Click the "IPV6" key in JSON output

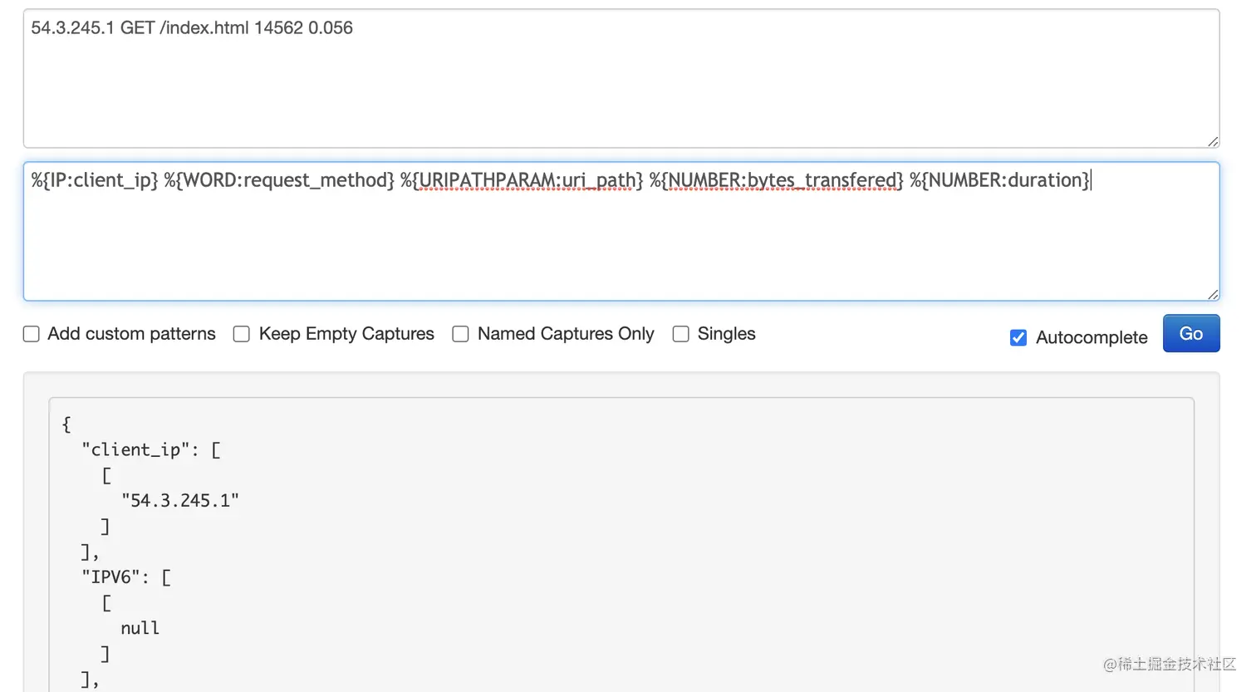point(111,577)
